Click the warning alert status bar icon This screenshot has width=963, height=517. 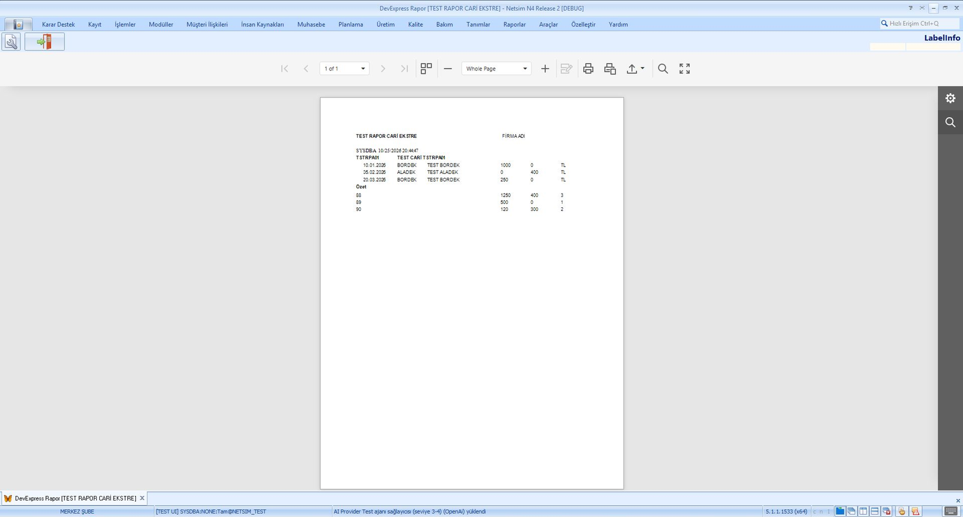(x=915, y=511)
